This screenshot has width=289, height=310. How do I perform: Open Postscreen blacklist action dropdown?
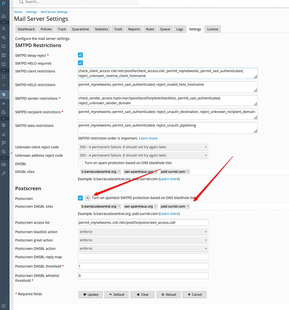tap(143, 232)
